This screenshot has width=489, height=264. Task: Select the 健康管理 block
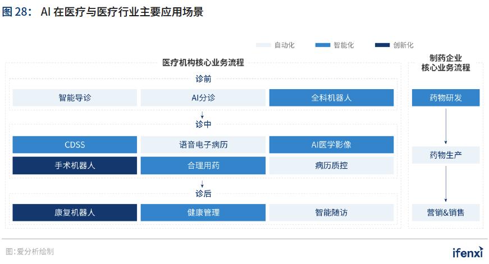click(203, 212)
